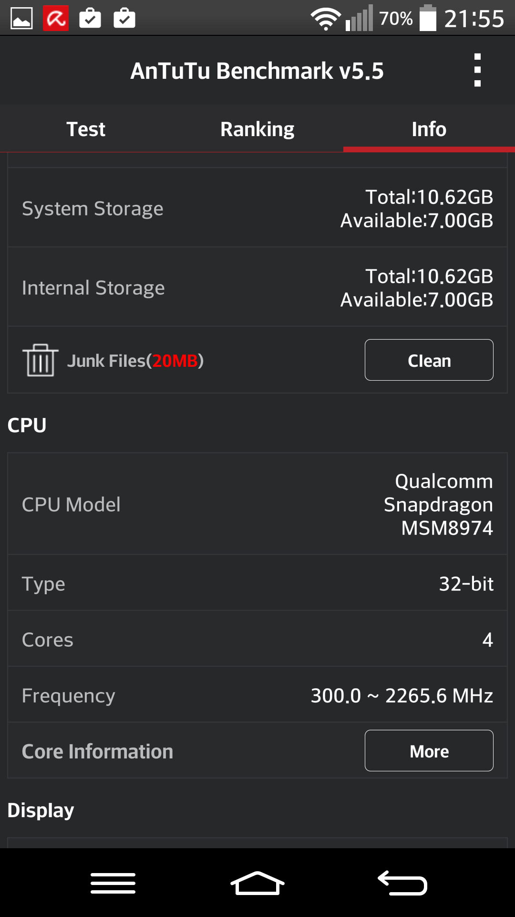Select the Info tab
Screen dimensions: 515x917
429,129
